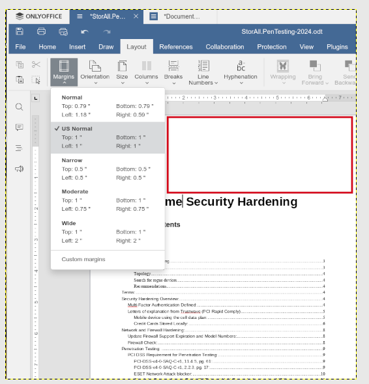This screenshot has width=369, height=384.
Task: Switch to the Insert tab
Action: pos(78,47)
